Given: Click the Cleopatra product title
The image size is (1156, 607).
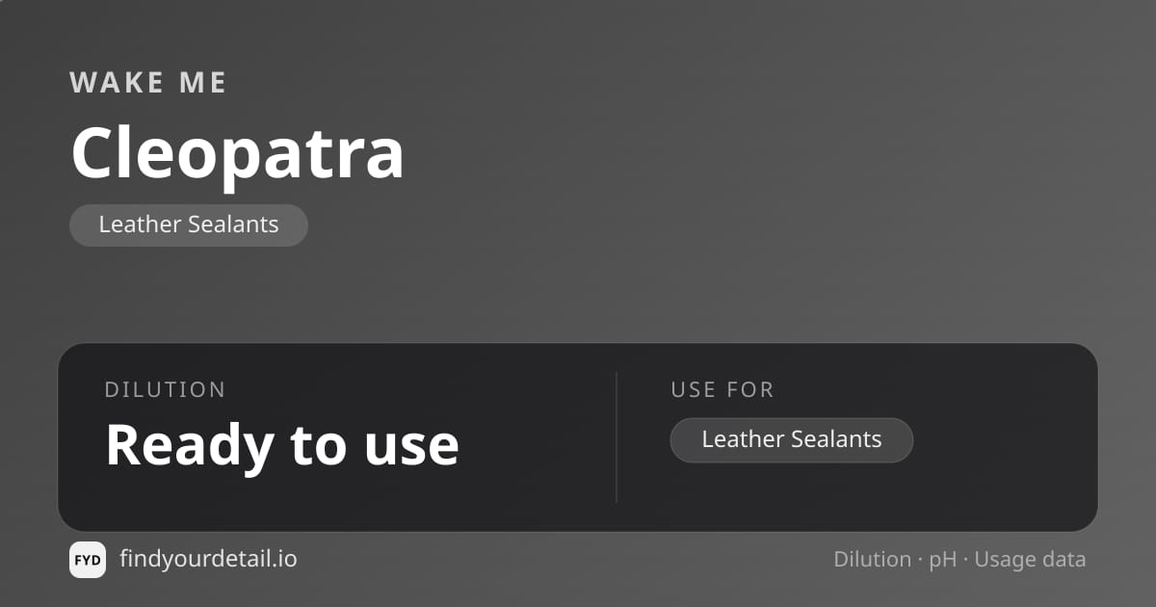Looking at the screenshot, I should [237, 153].
